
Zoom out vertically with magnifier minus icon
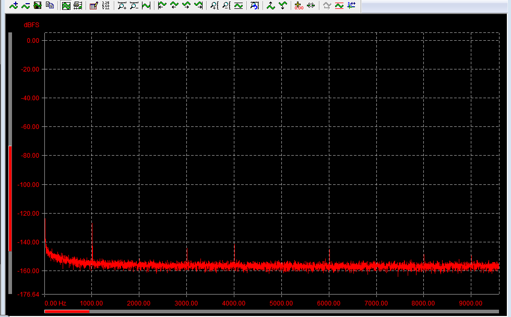click(226, 6)
